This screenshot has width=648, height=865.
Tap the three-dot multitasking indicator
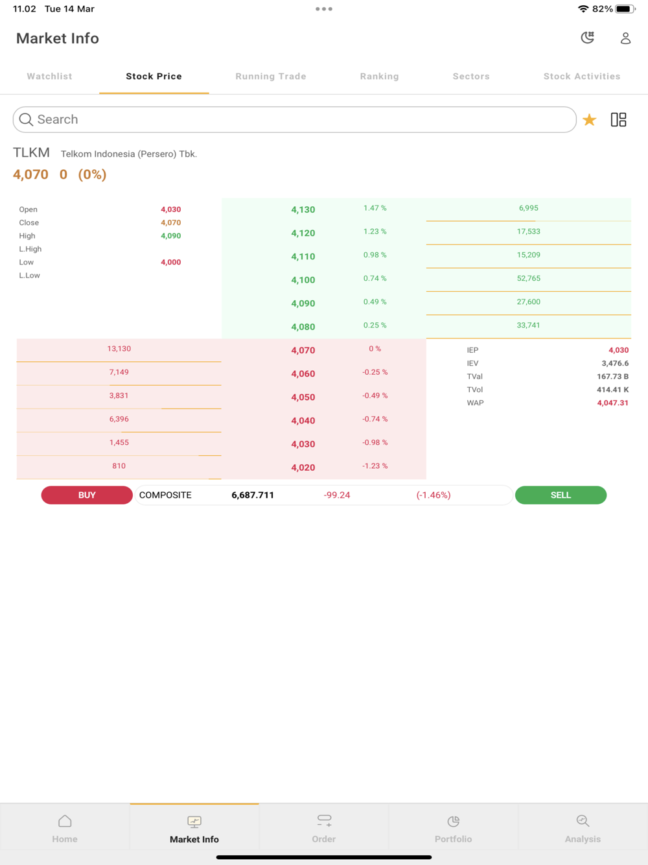(x=324, y=9)
